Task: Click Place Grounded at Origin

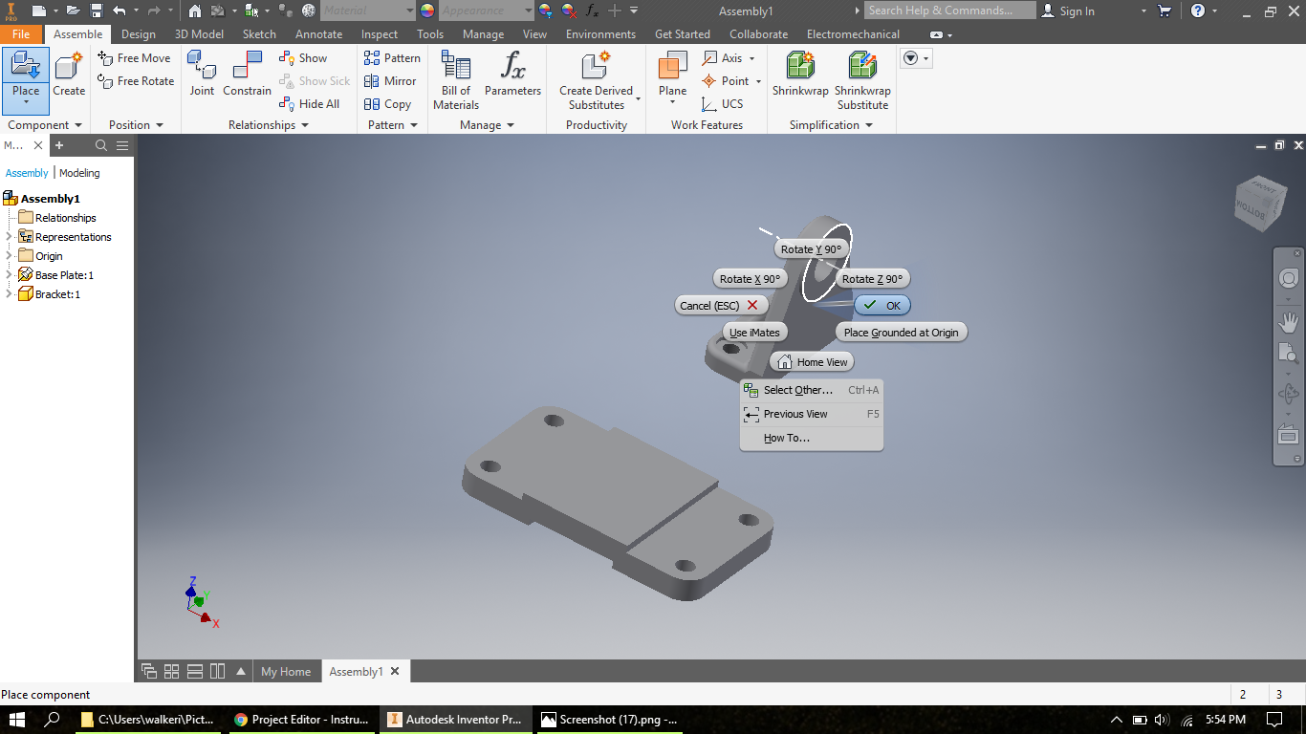Action: point(900,332)
